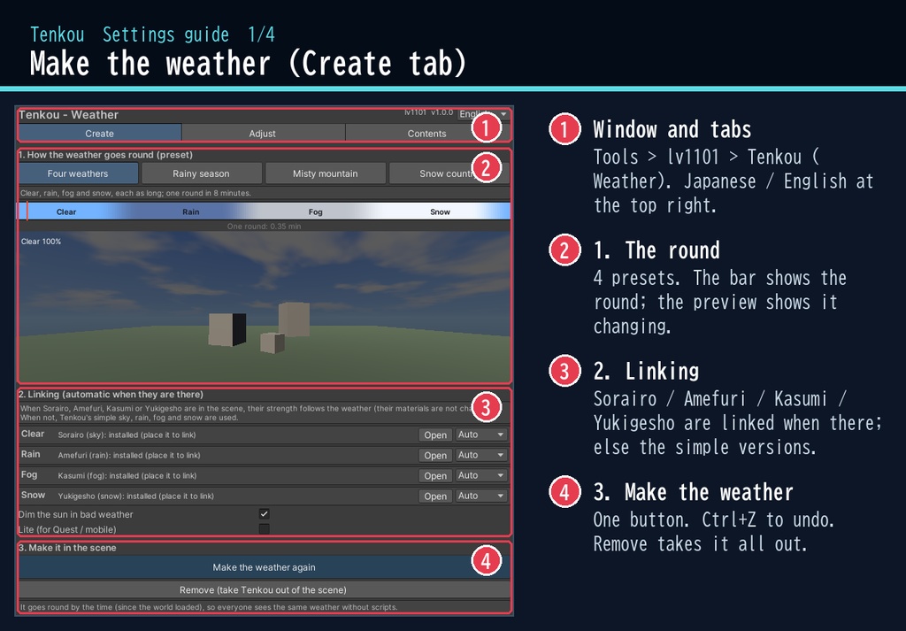Select the Snow country preset
This screenshot has height=631, width=906.
pyautogui.click(x=449, y=173)
